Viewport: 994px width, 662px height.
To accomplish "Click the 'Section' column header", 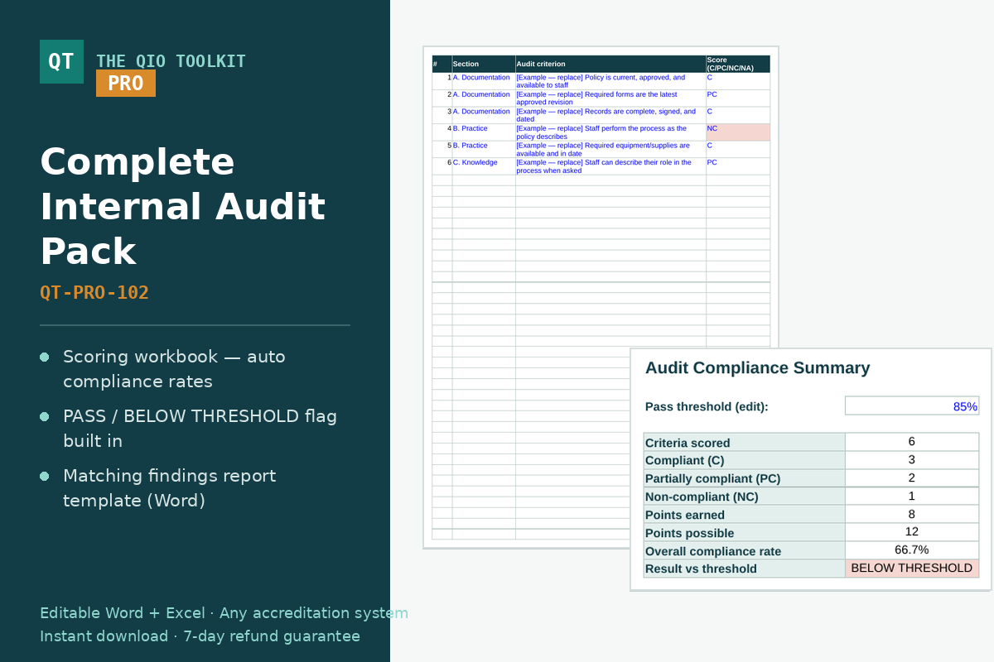I will (484, 64).
